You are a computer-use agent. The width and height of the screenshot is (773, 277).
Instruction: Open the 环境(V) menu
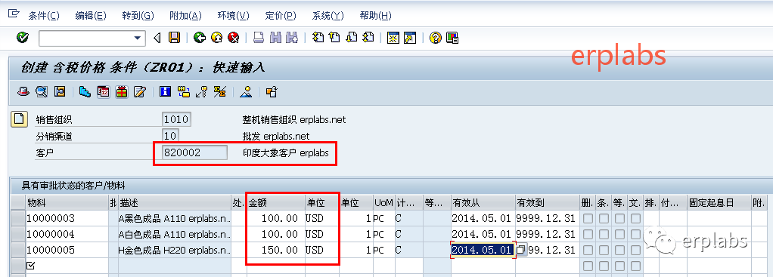click(233, 16)
